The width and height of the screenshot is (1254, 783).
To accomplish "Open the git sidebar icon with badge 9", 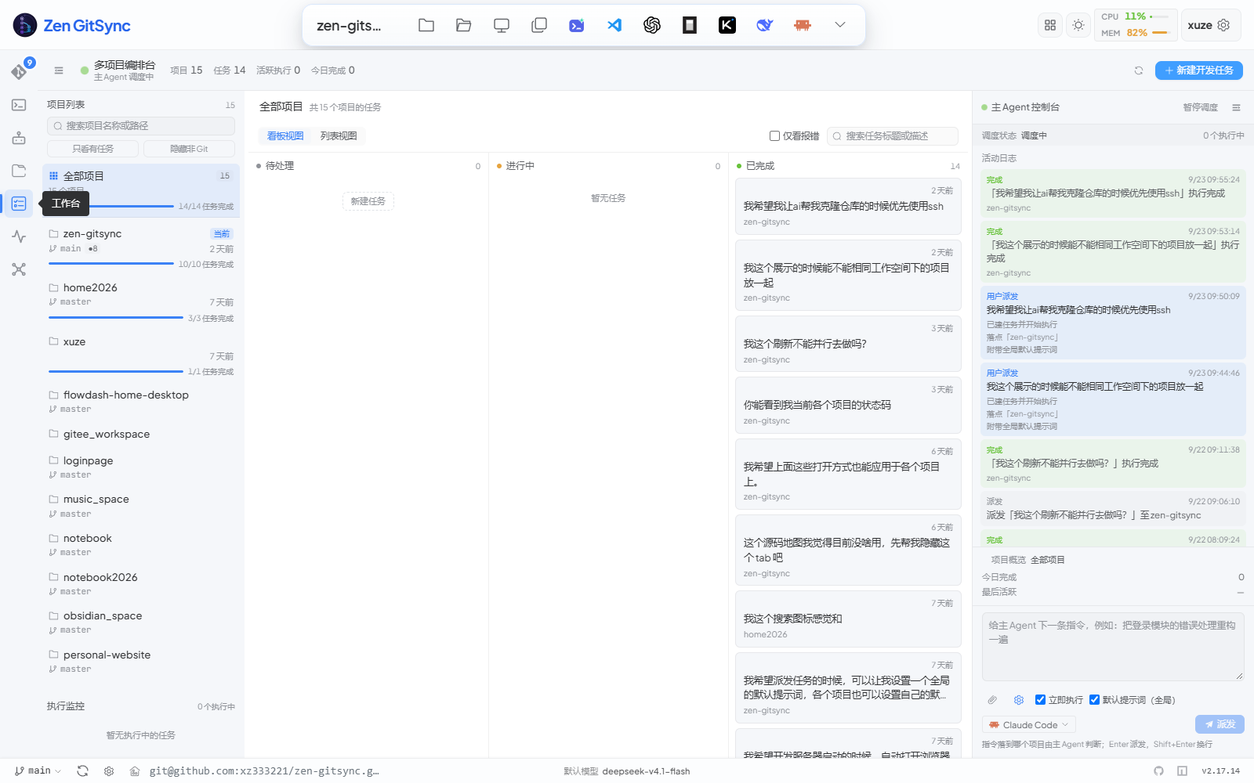I will click(20, 71).
